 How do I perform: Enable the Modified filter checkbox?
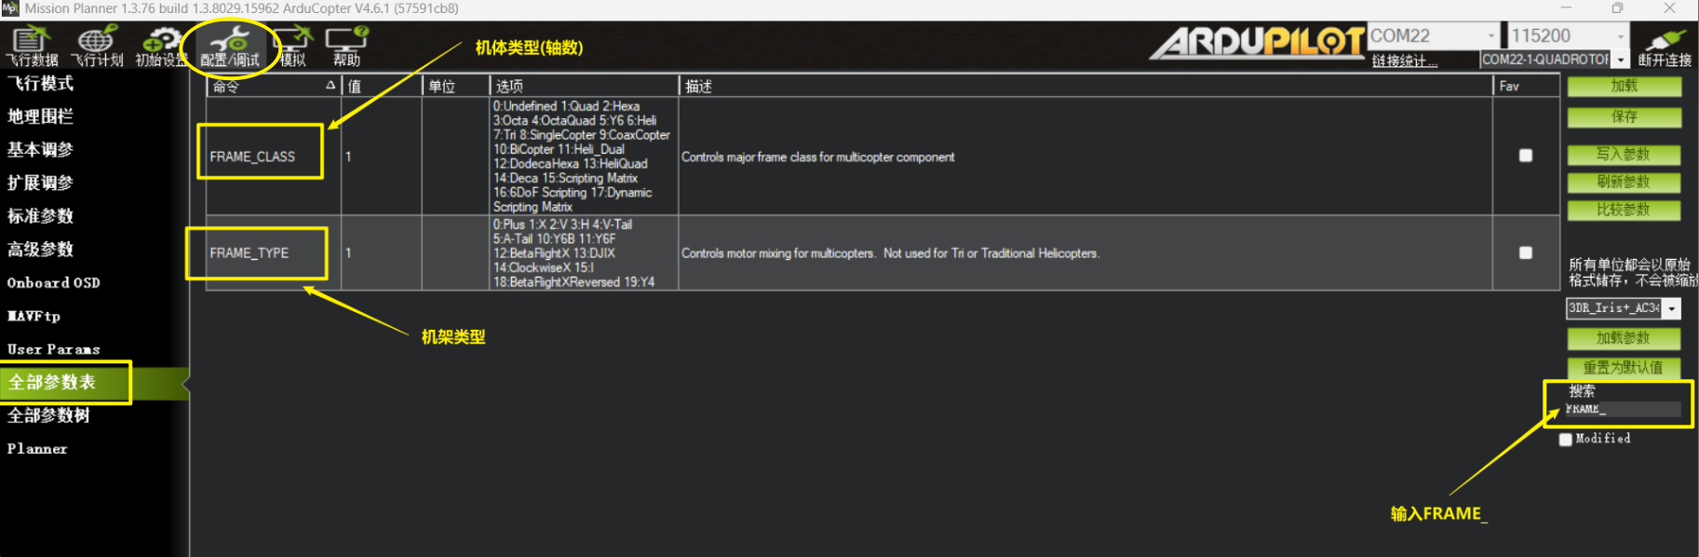tap(1566, 439)
